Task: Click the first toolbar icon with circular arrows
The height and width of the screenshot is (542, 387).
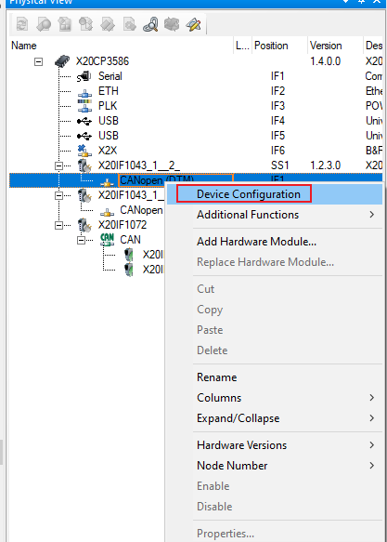Action: tap(22, 24)
